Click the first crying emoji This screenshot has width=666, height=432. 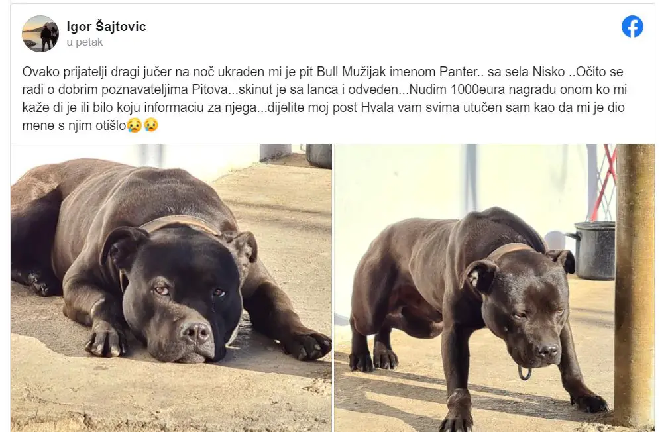coord(135,125)
